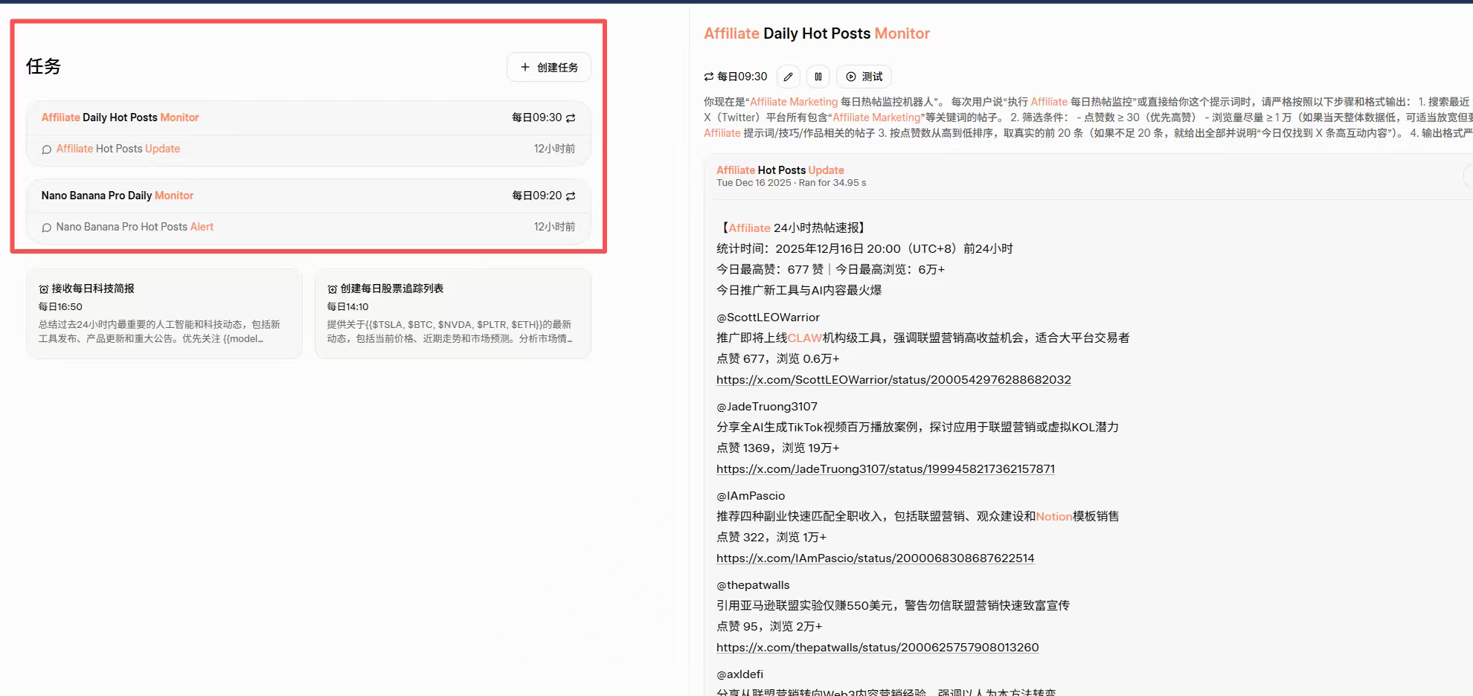Image resolution: width=1473 pixels, height=696 pixels.
Task: Choose the 接收每日科技简报 template card
Action: click(164, 314)
